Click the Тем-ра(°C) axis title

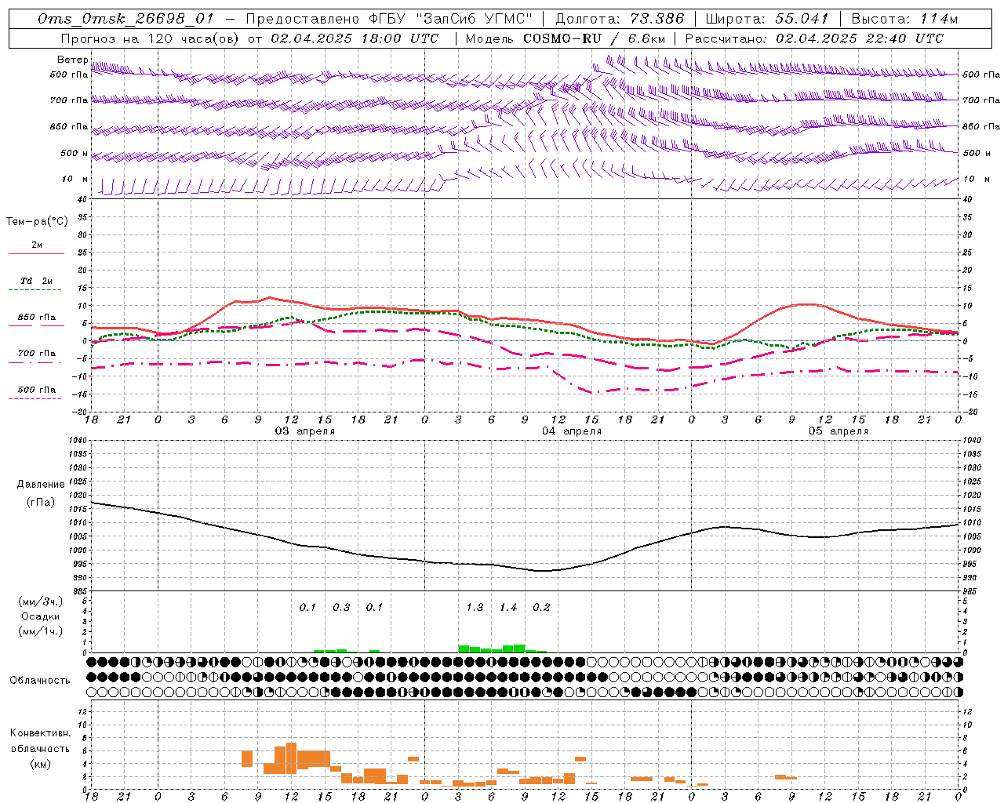37,222
